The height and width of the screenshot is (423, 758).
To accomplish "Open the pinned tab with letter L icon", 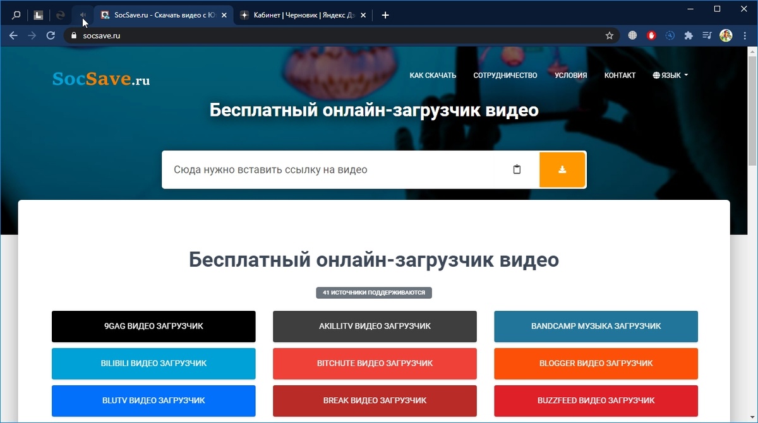I will tap(38, 15).
